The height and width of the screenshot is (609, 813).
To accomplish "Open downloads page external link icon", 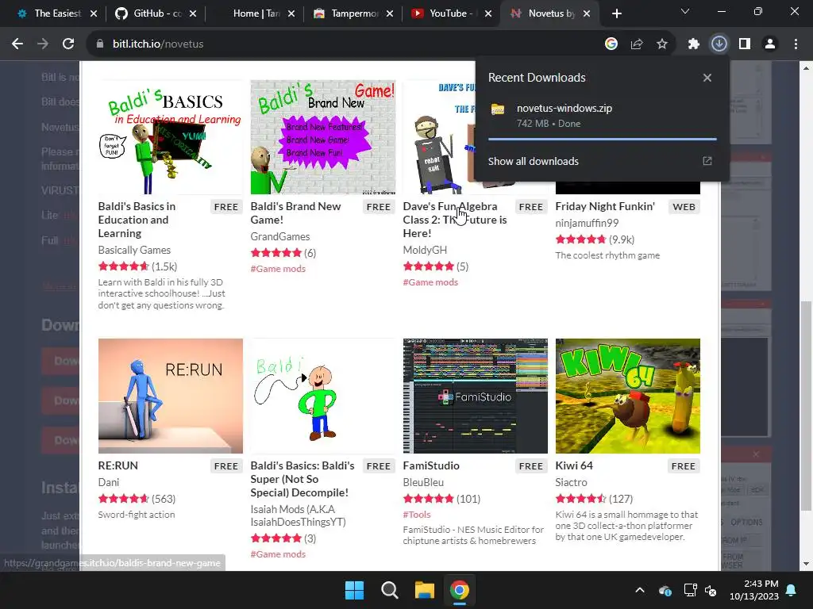I will pos(707,161).
